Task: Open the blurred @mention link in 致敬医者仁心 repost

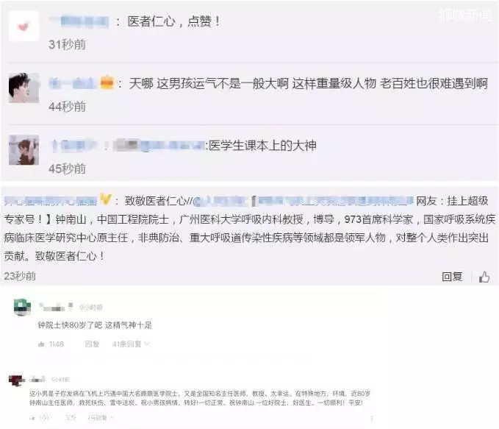Action: 220,201
